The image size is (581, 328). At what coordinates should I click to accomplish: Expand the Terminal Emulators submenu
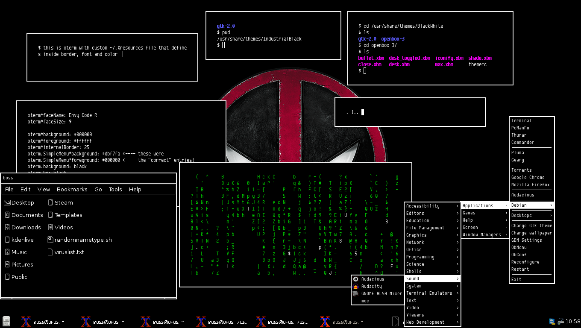(432, 293)
